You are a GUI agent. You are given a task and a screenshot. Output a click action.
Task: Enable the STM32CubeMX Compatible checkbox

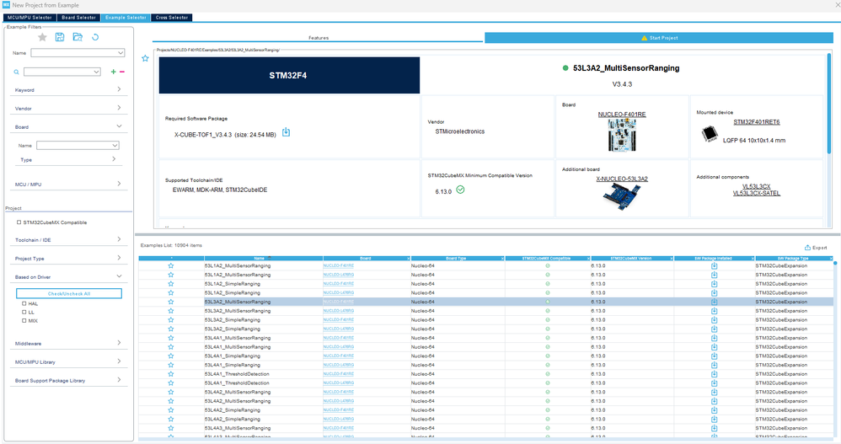click(19, 222)
